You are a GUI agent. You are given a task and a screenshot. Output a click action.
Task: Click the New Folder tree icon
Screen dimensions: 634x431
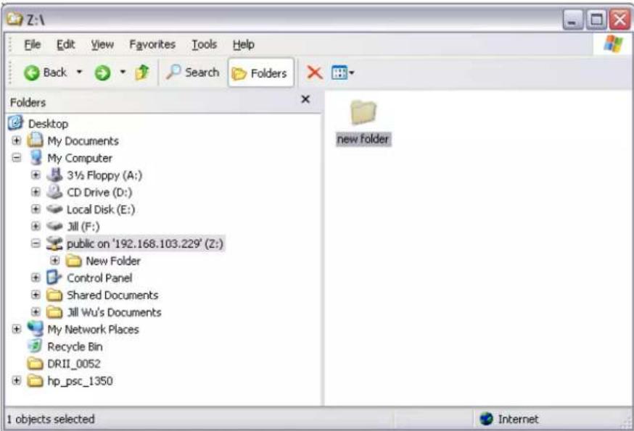point(74,261)
